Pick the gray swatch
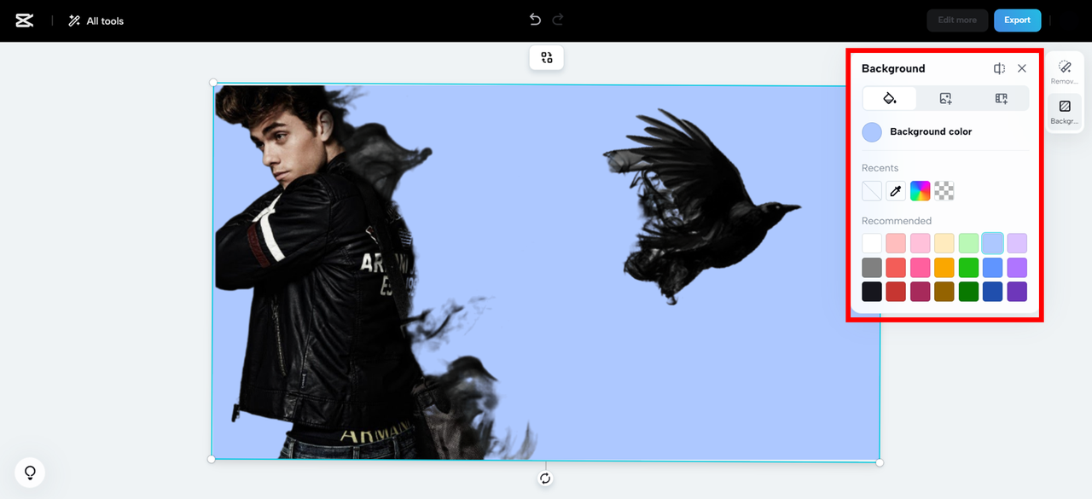The image size is (1092, 499). [x=872, y=268]
